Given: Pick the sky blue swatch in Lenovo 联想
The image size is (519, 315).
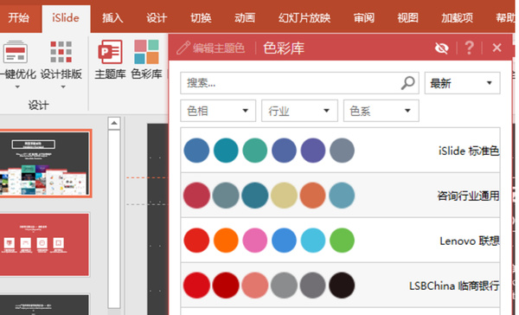Looking at the screenshot, I should pyautogui.click(x=313, y=241).
